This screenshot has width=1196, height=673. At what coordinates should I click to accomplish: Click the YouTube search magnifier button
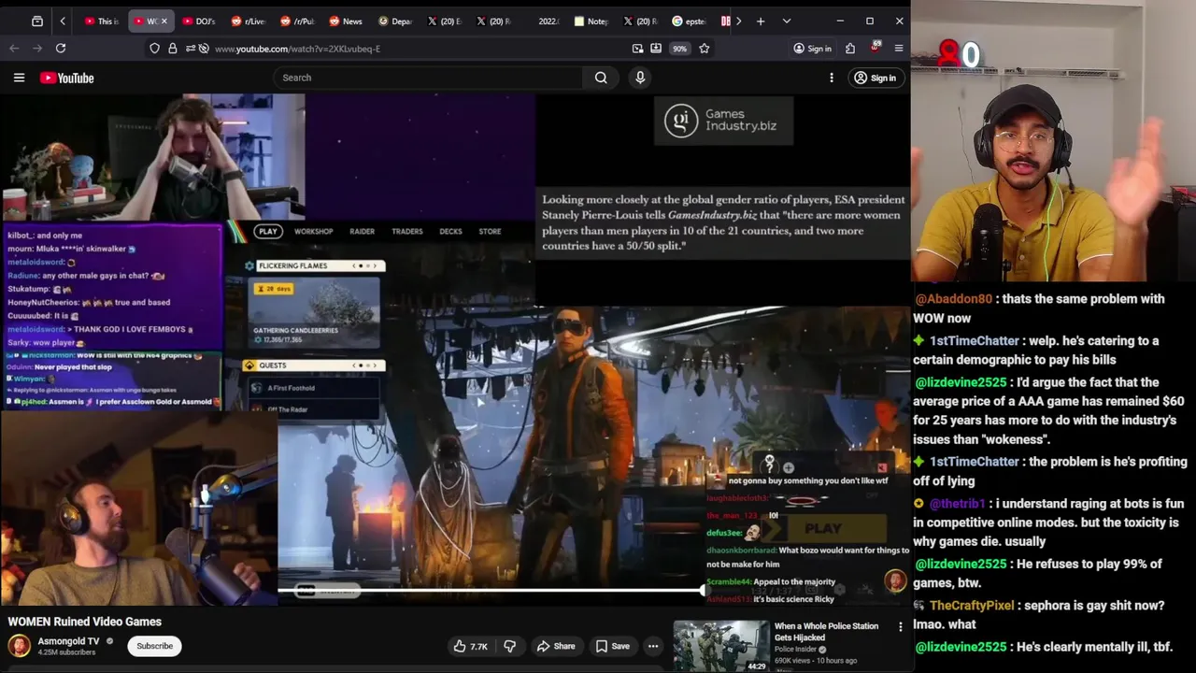point(601,78)
